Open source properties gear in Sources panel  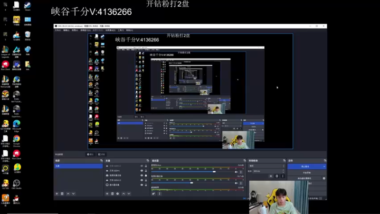tap(118, 194)
